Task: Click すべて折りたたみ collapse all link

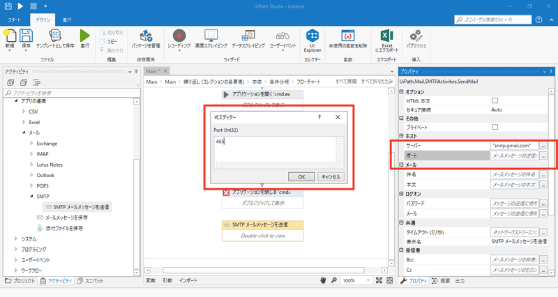Action: tap(377, 82)
